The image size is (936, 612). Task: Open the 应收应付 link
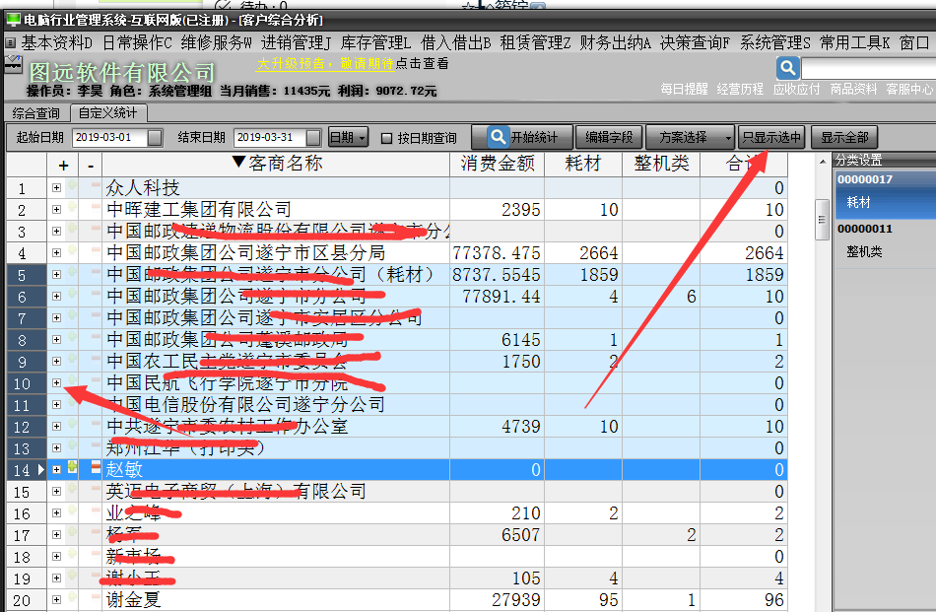click(x=797, y=90)
